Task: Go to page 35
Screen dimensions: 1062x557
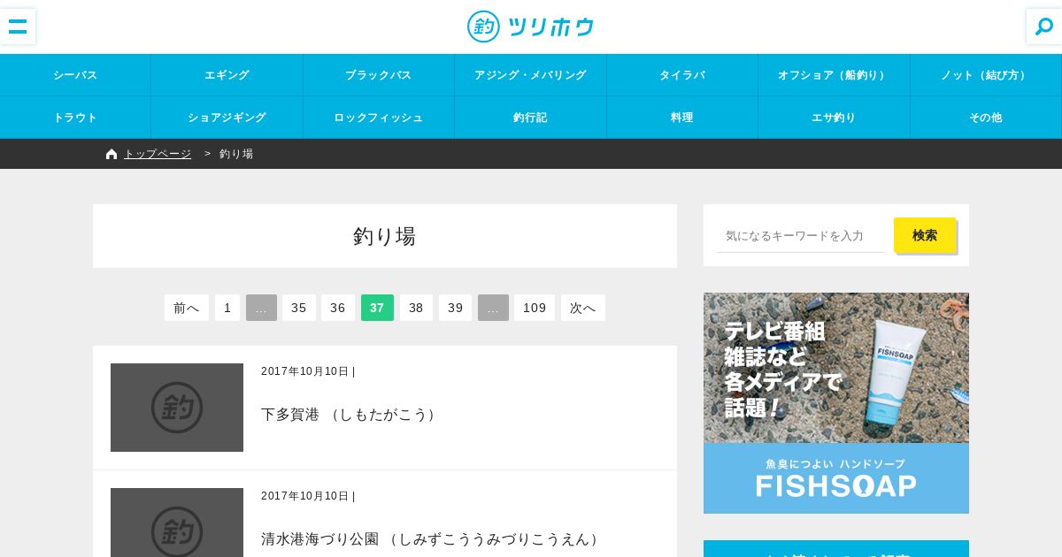Action: click(299, 308)
